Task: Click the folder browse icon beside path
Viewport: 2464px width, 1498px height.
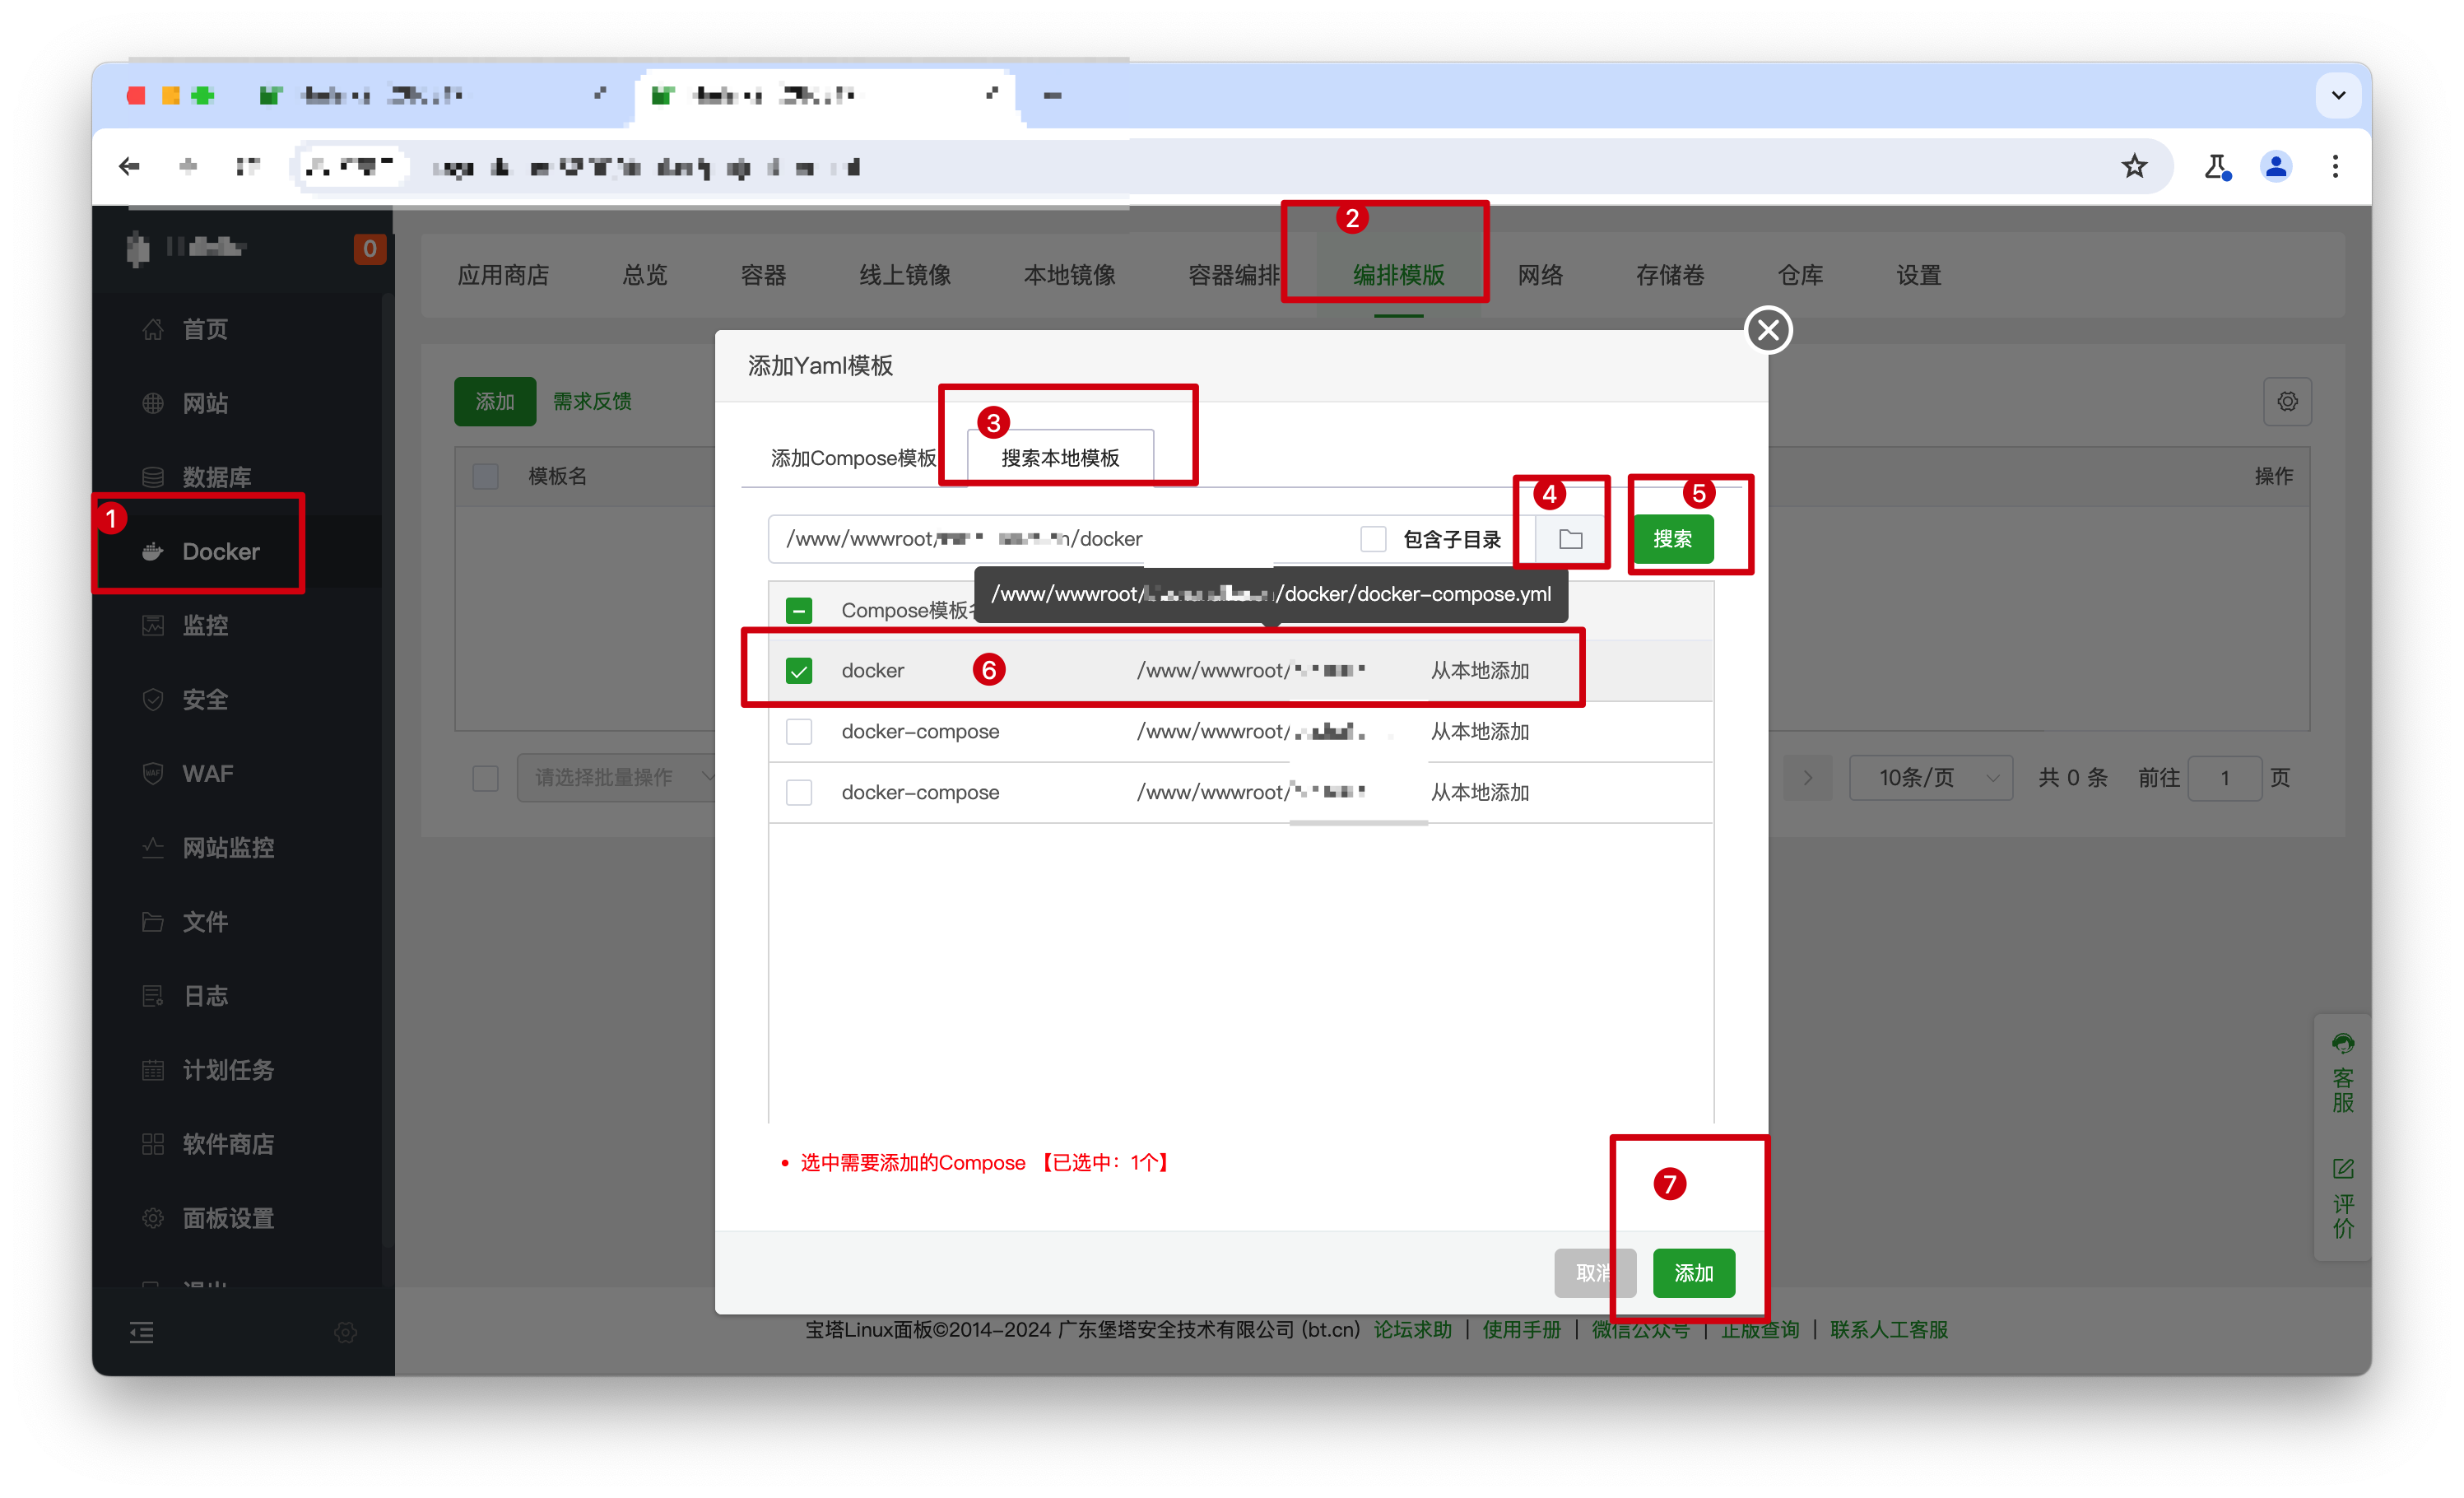Action: coord(1570,539)
